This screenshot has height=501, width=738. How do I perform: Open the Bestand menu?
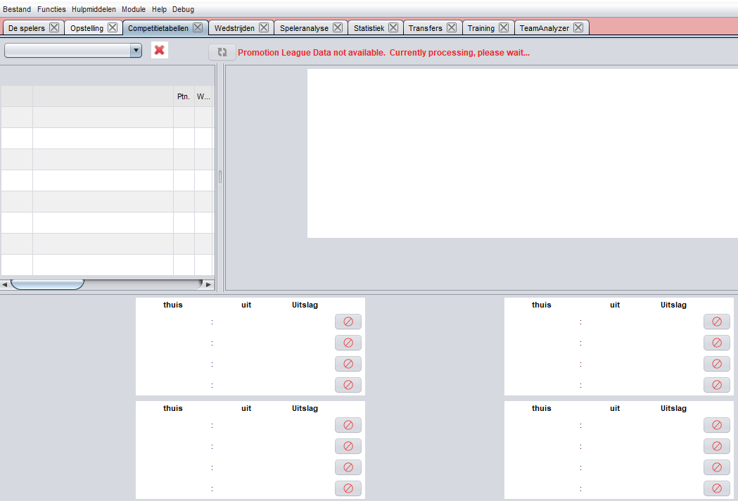tap(17, 9)
